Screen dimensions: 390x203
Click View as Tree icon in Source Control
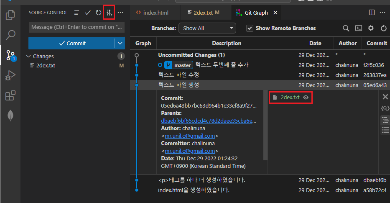(77, 13)
